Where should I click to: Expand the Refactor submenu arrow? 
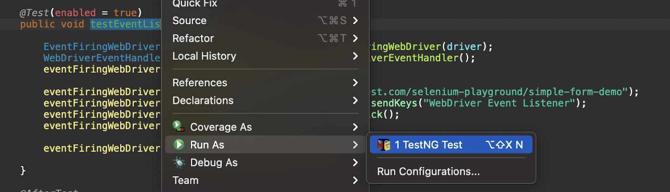[355, 38]
